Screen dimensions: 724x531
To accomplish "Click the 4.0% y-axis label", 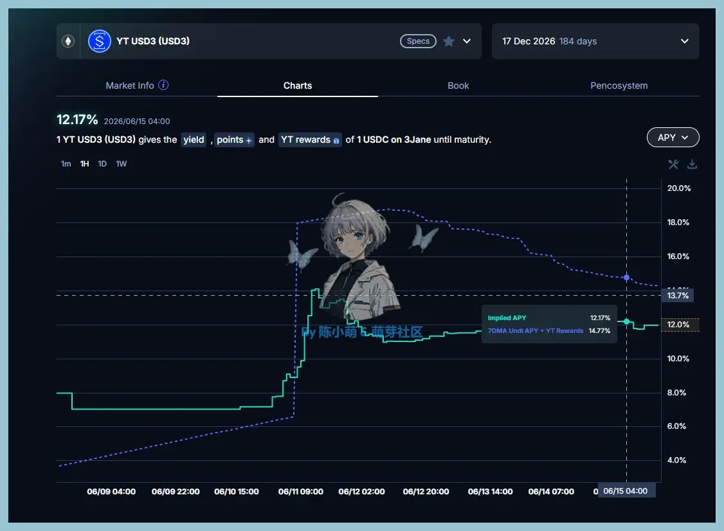I will (x=676, y=460).
